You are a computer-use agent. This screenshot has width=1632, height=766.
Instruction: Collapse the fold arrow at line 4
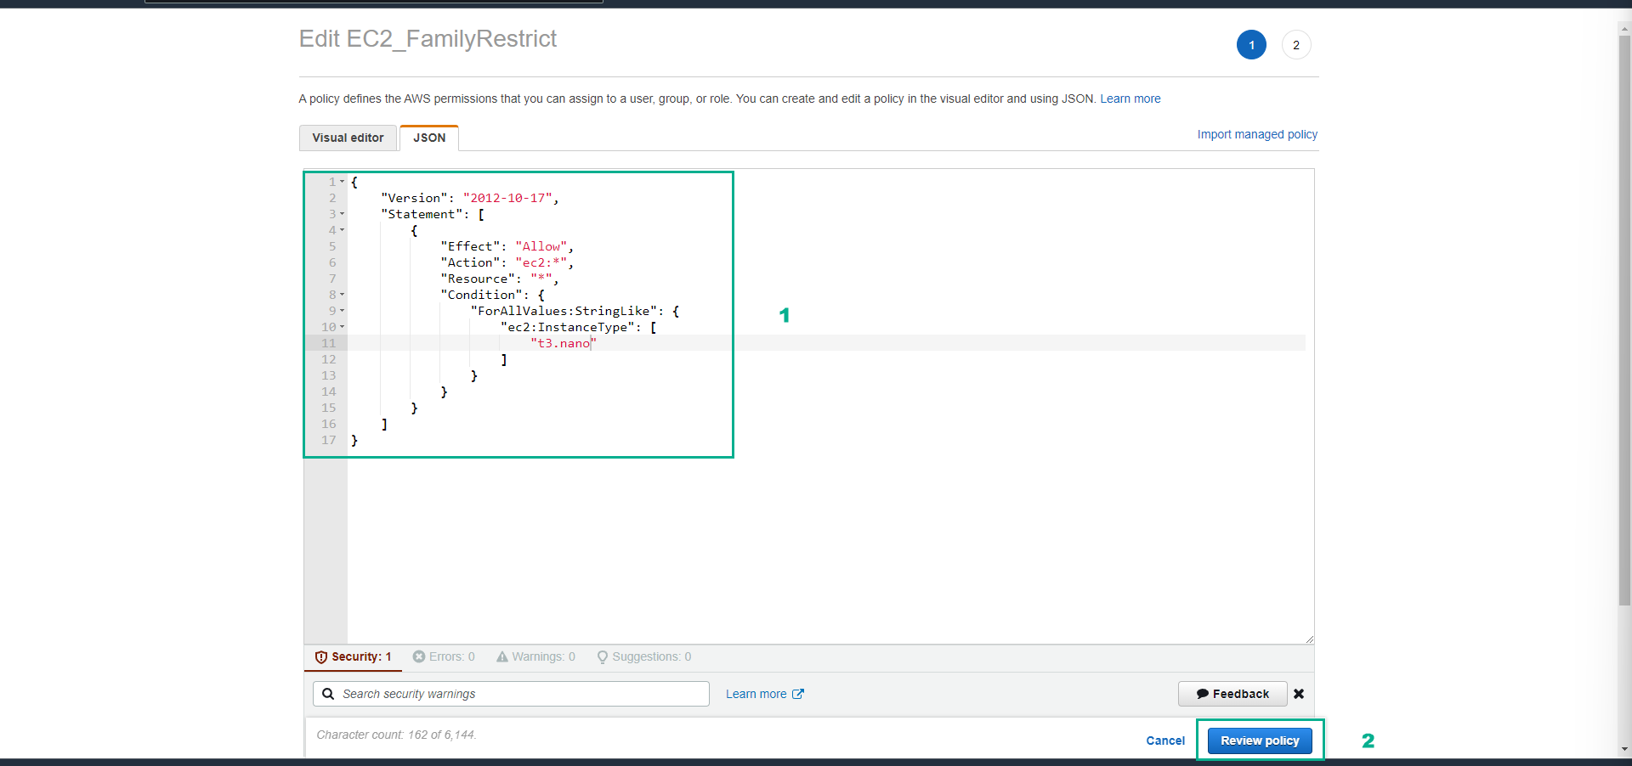pos(343,230)
